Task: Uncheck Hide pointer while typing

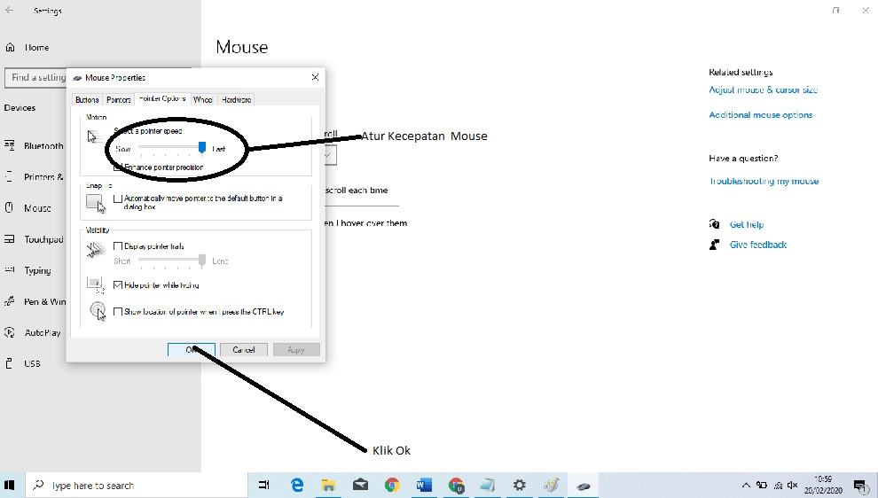Action: coord(118,284)
